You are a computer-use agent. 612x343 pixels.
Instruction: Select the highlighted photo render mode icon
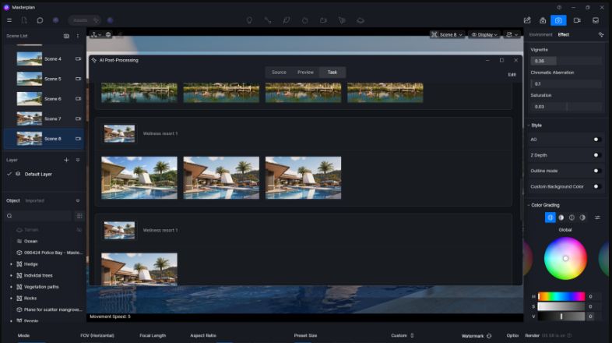point(558,20)
